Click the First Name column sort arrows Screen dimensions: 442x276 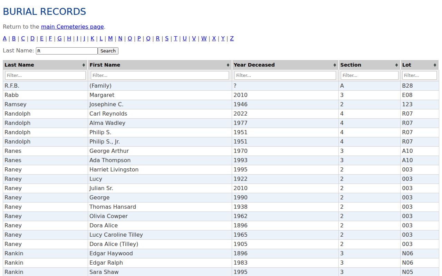tap(228, 65)
